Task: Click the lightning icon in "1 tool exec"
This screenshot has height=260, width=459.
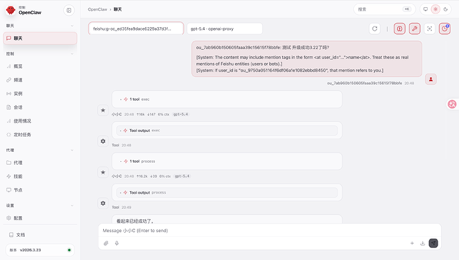Action: pos(126,99)
